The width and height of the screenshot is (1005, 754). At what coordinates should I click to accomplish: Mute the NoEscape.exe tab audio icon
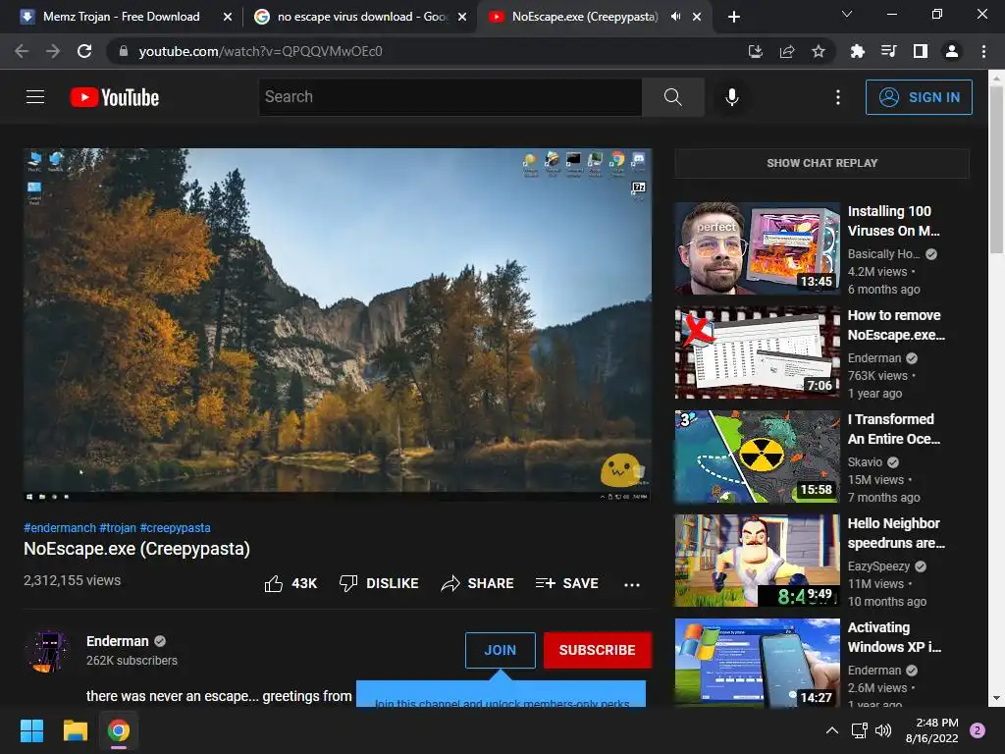[675, 17]
